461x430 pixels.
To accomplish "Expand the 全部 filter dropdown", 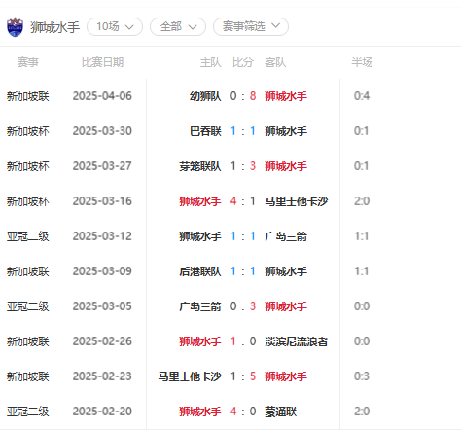I will [178, 26].
